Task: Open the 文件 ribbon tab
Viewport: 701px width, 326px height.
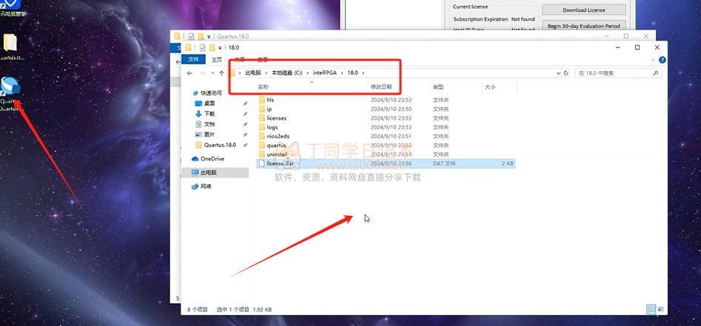Action: click(193, 60)
